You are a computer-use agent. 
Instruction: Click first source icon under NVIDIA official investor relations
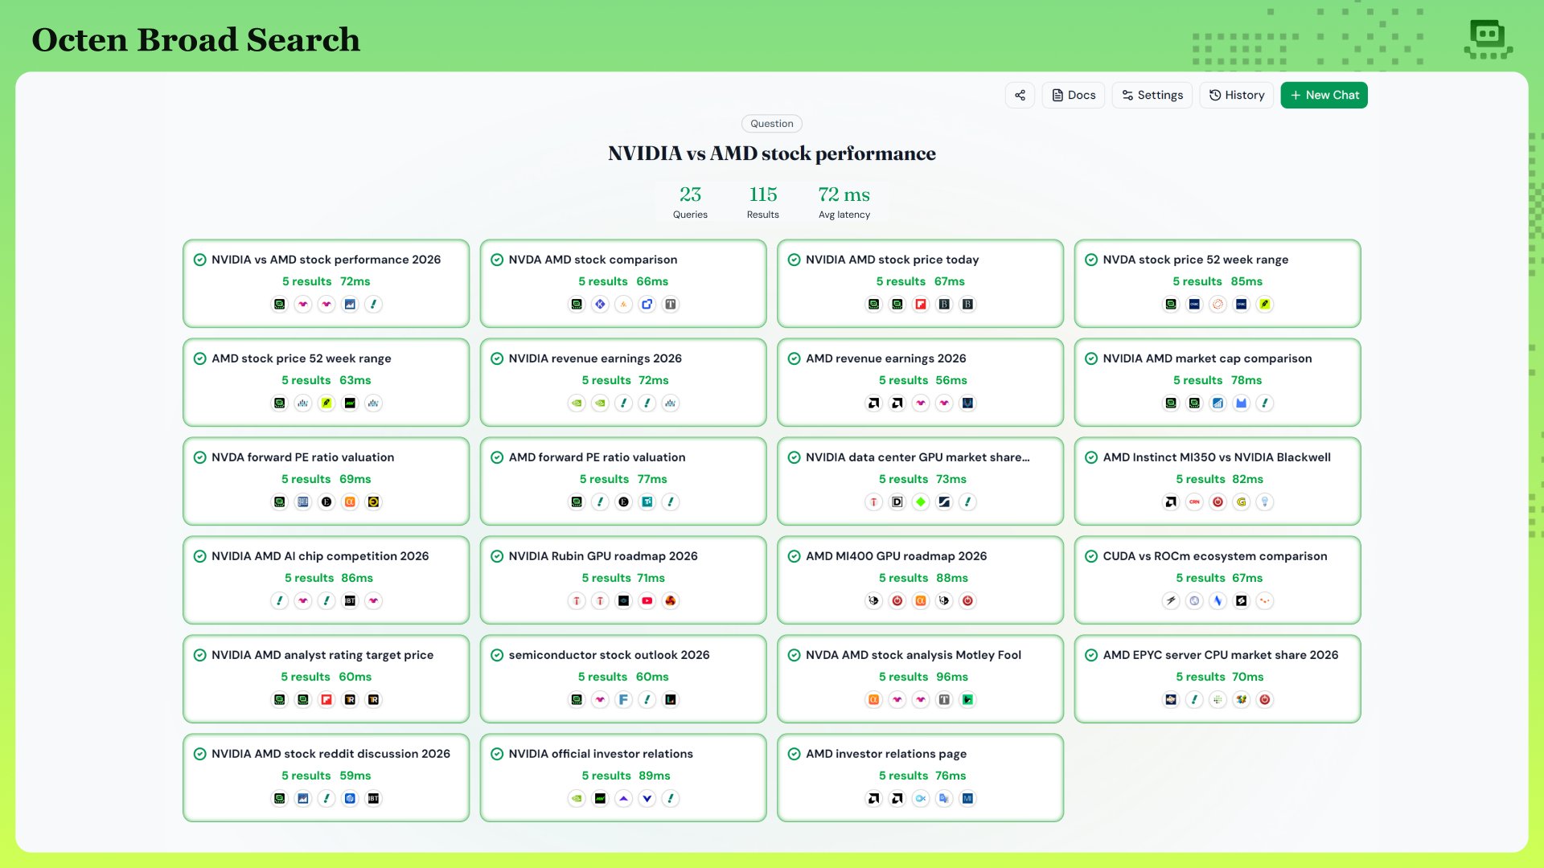pyautogui.click(x=577, y=798)
